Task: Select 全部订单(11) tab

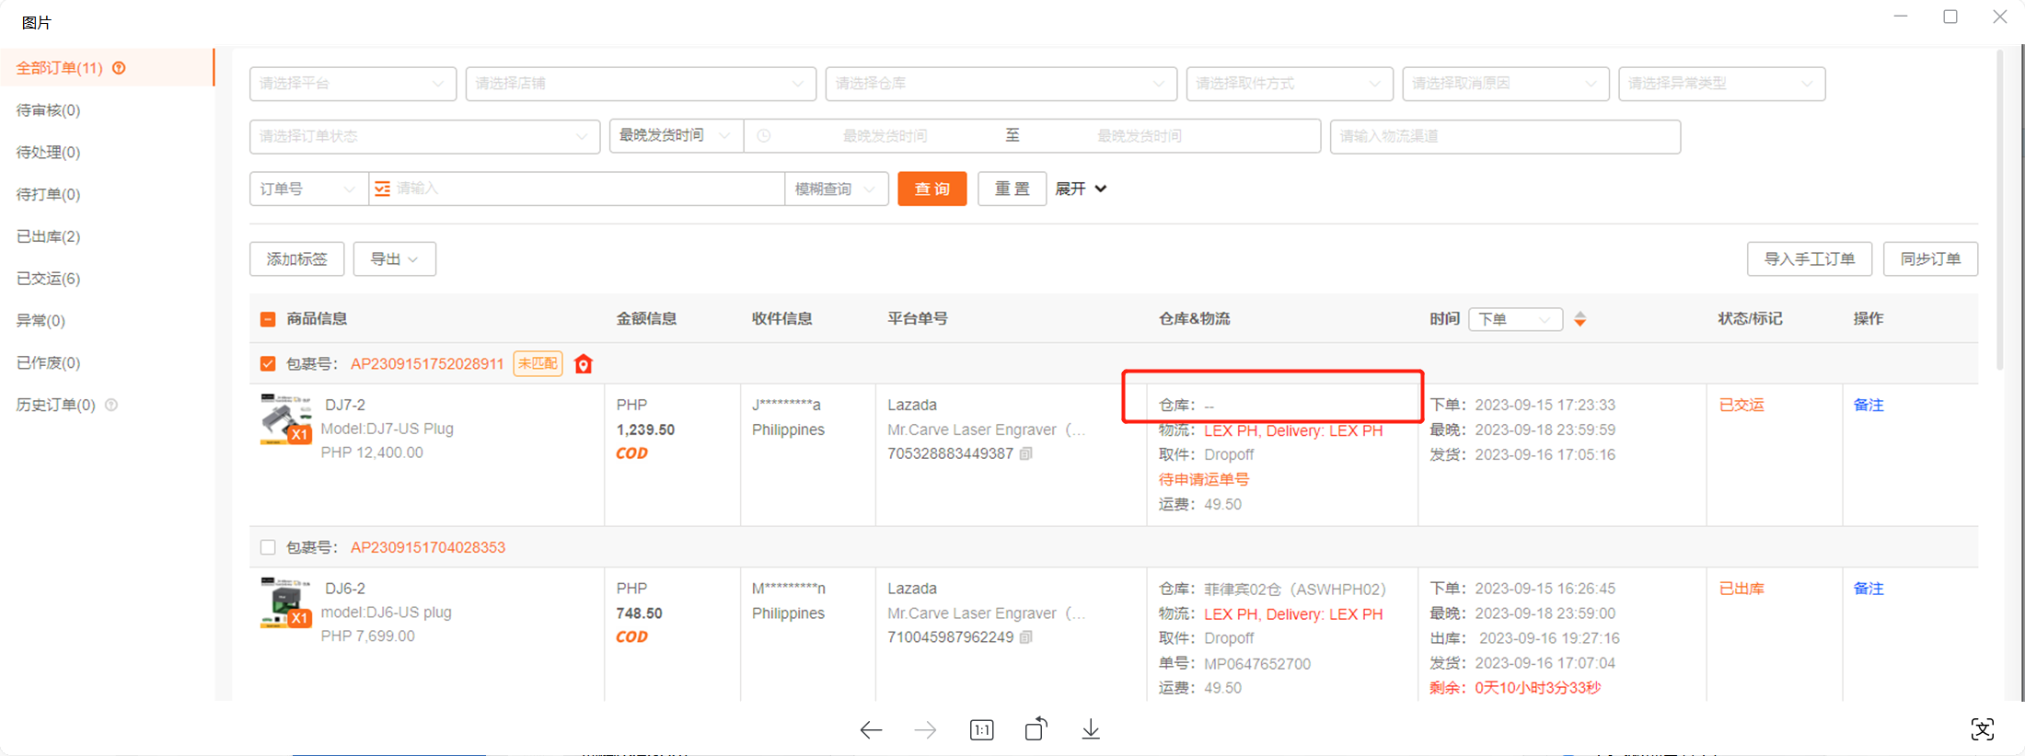Action: pos(107,68)
